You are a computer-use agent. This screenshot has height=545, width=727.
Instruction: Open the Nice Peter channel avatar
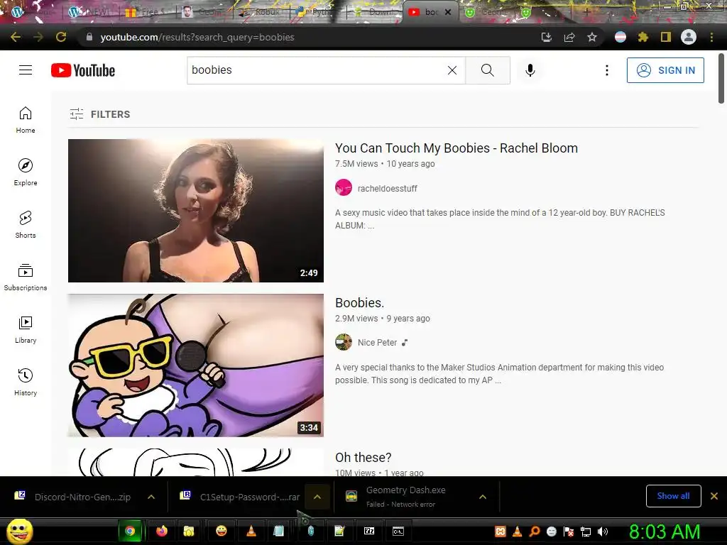[x=344, y=342]
